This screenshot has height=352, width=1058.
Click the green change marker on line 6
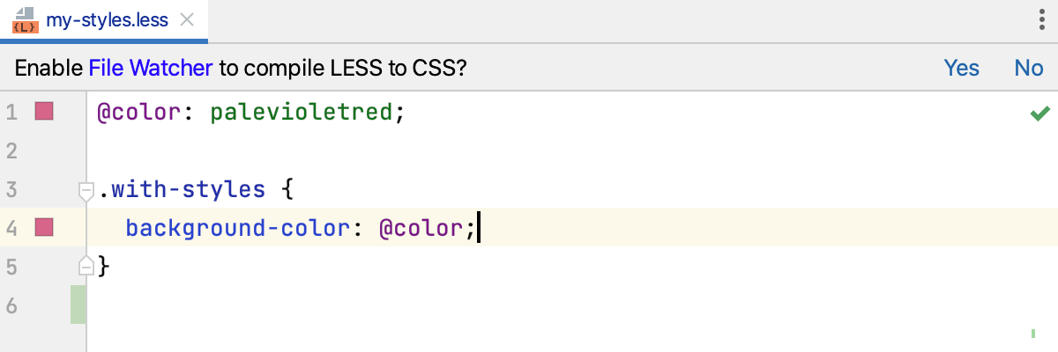pos(78,304)
